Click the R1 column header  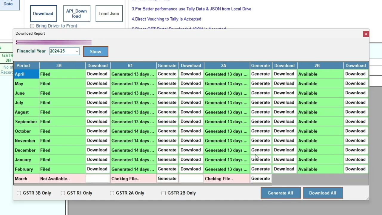click(x=133, y=65)
